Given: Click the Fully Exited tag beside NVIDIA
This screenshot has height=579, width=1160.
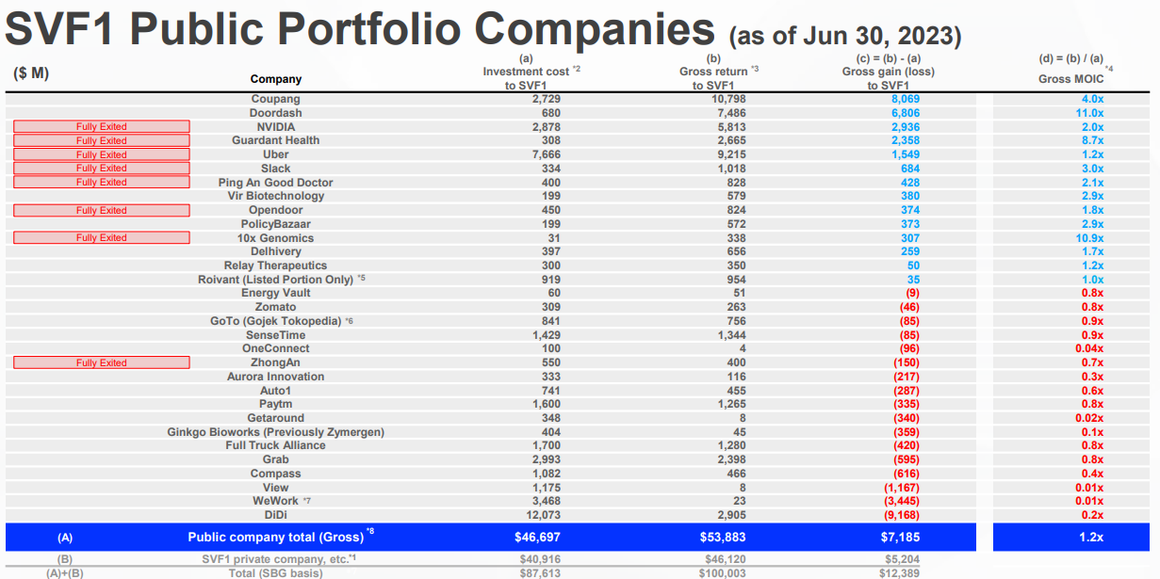Looking at the screenshot, I should 102,126.
